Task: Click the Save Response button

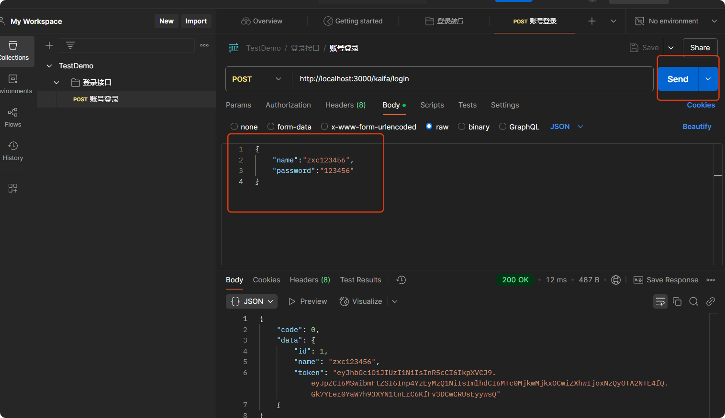Action: (666, 280)
